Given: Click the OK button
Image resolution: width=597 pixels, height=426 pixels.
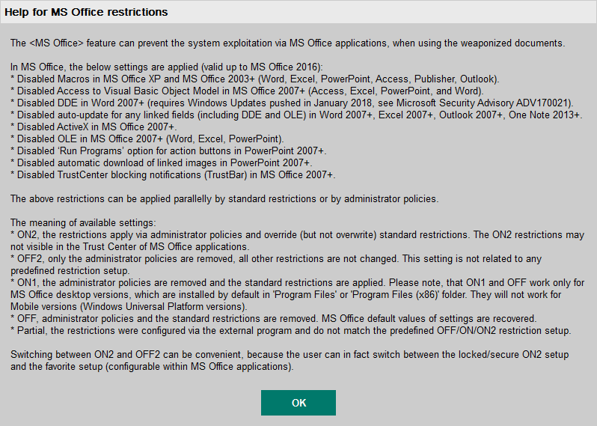Looking at the screenshot, I should point(298,403).
